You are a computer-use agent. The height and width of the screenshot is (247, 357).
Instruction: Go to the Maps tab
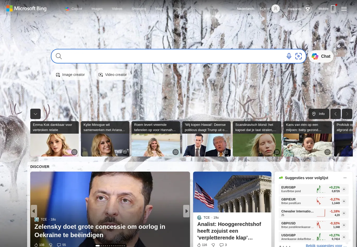tap(159, 9)
